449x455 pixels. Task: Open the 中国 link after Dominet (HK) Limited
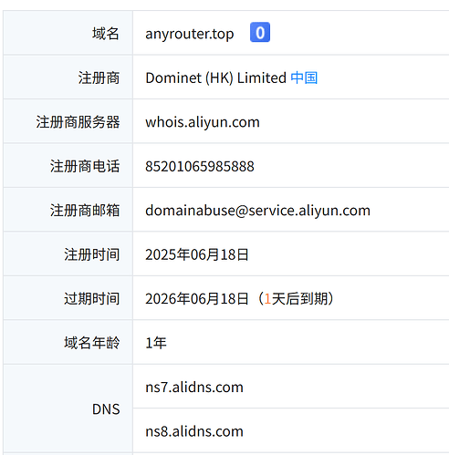[x=304, y=78]
